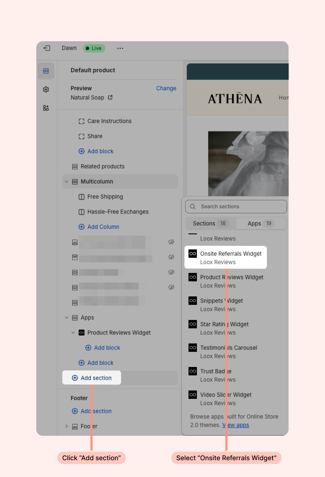Select the Onsite Referrals Widget Loox icon
The image size is (325, 477).
193,254
